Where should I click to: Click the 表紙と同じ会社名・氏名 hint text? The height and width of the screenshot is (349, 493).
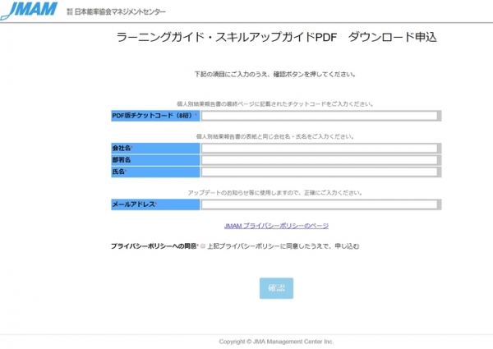point(275,136)
